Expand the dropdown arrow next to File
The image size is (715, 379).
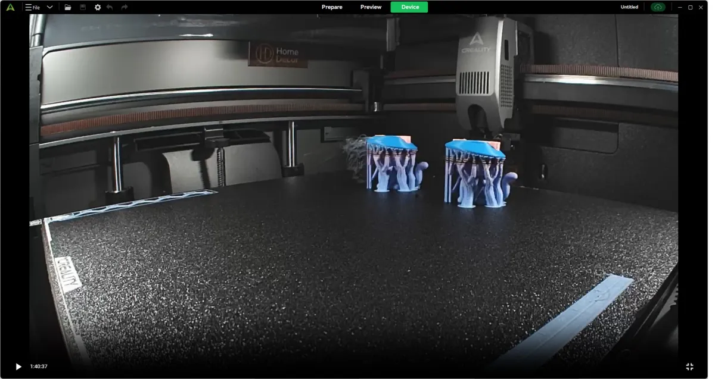[x=50, y=7]
